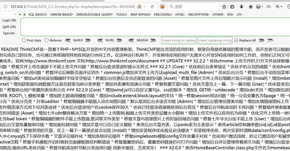Click the %URL decode left arrow
290x151 pixels.
(x=100, y=40)
